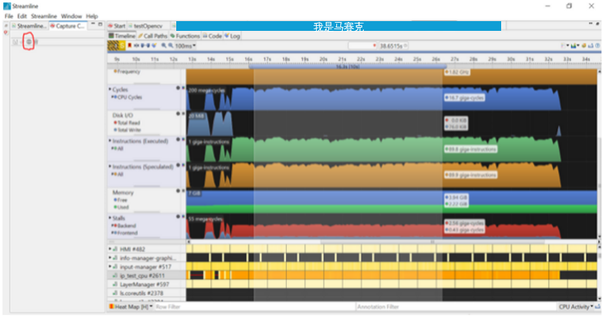The height and width of the screenshot is (320, 610).
Task: Open the Heat Map mode dropdown
Action: [131, 307]
